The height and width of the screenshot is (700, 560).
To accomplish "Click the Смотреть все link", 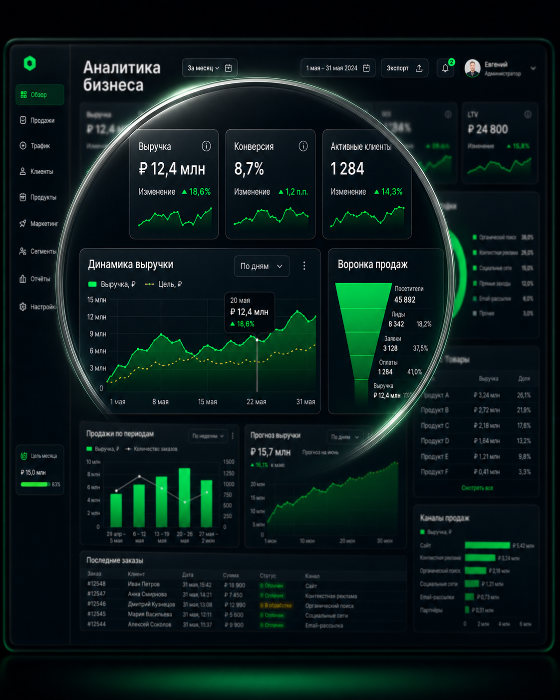I will coord(477,488).
